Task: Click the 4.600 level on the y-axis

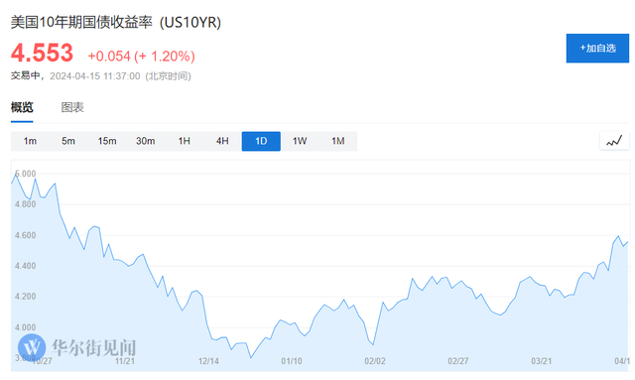Action: pyautogui.click(x=26, y=235)
